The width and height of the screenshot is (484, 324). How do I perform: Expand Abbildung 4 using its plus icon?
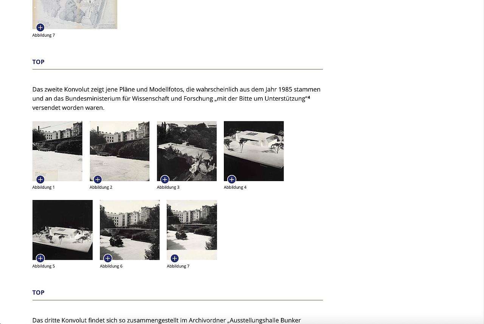[x=232, y=179]
